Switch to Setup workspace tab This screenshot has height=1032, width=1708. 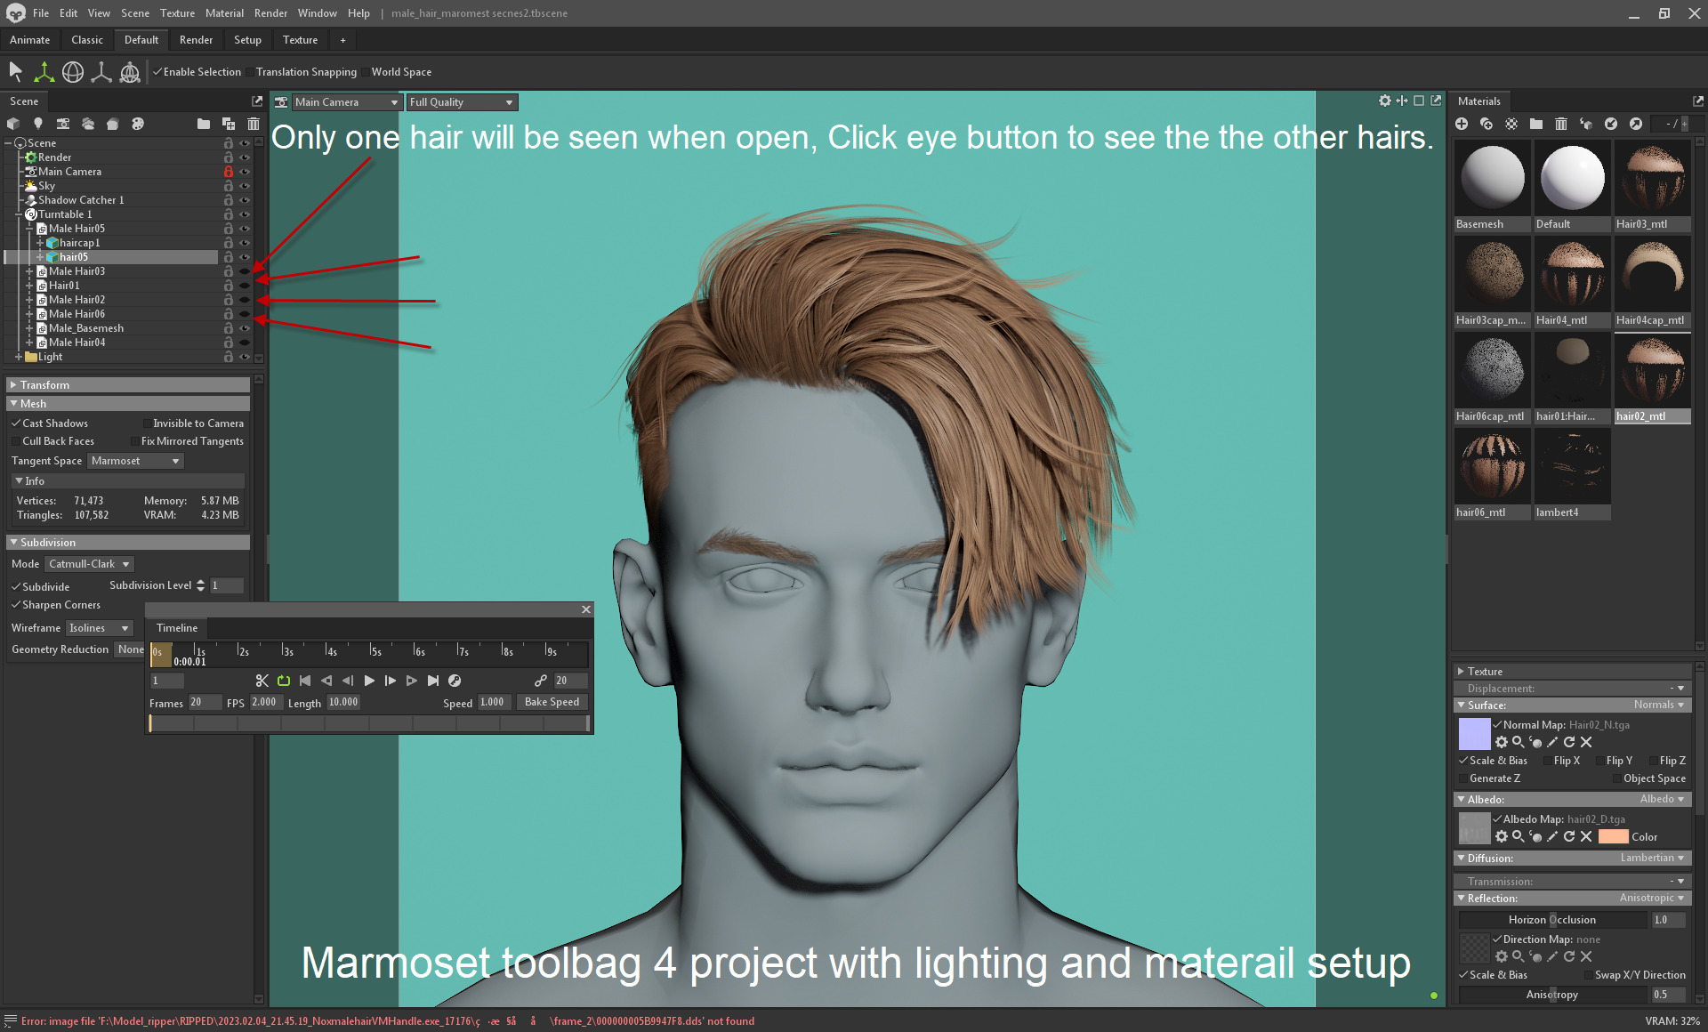247,40
